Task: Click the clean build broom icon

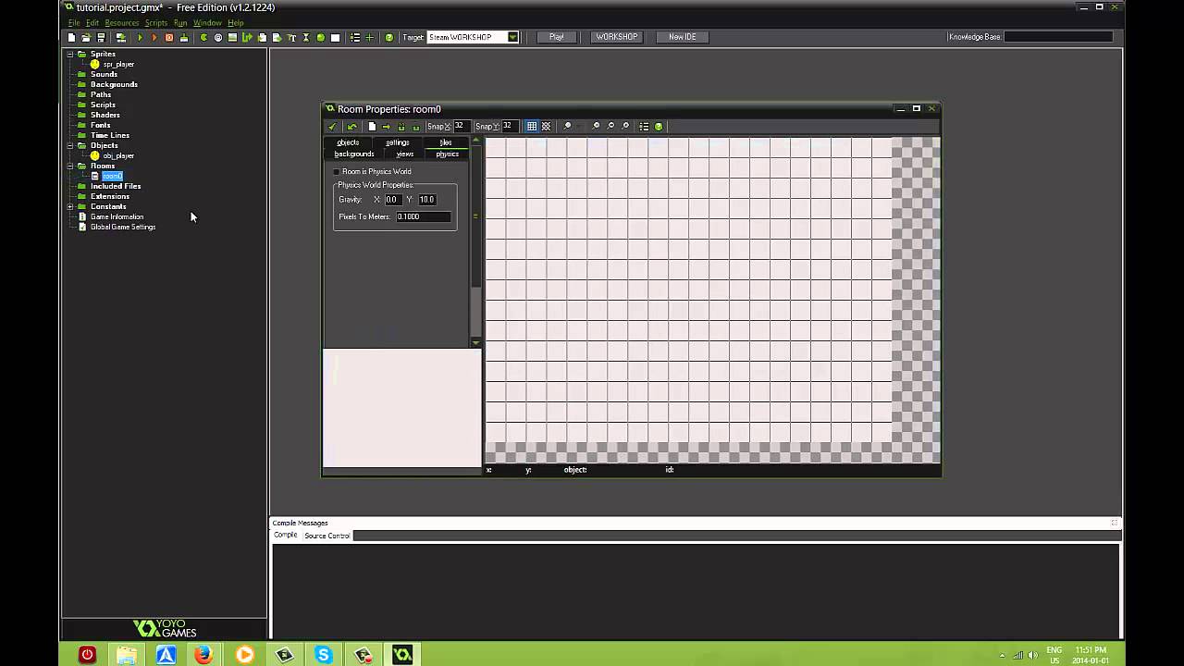Action: point(184,37)
